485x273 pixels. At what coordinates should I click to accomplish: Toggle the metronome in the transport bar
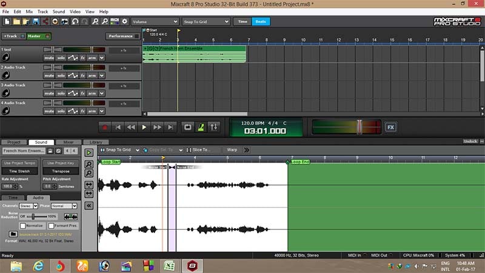201,127
